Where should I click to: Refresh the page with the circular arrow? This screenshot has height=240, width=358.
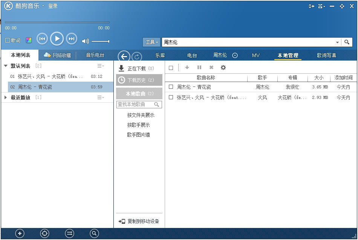(136, 57)
